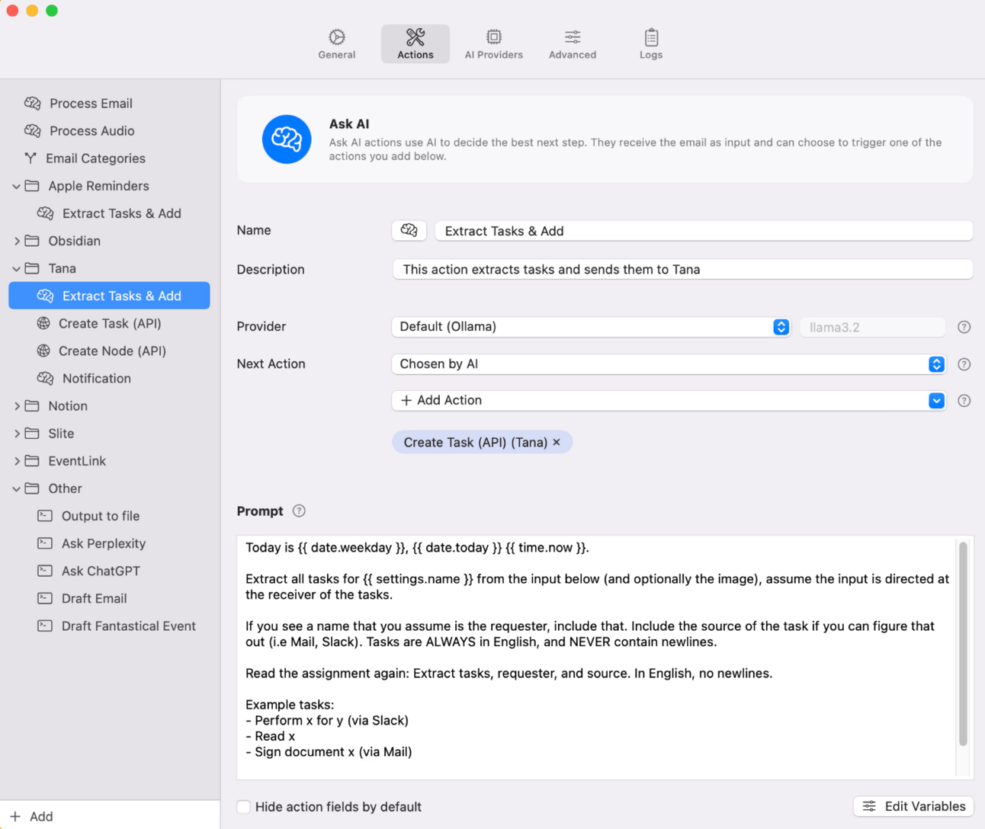The width and height of the screenshot is (985, 829).
Task: Expand the Obsidian folder
Action: tap(16, 241)
